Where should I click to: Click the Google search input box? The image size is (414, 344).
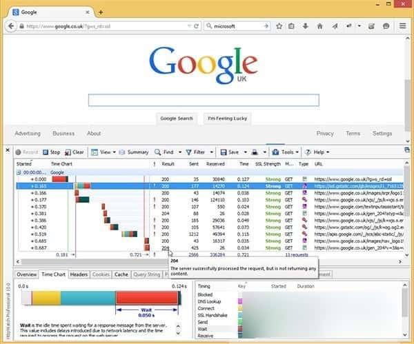point(204,100)
